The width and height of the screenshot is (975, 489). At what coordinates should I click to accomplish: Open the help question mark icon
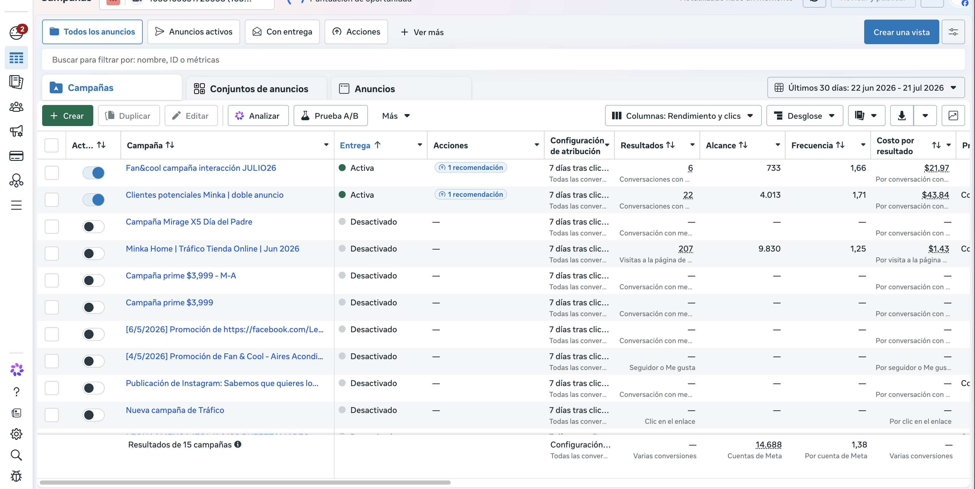pos(16,391)
